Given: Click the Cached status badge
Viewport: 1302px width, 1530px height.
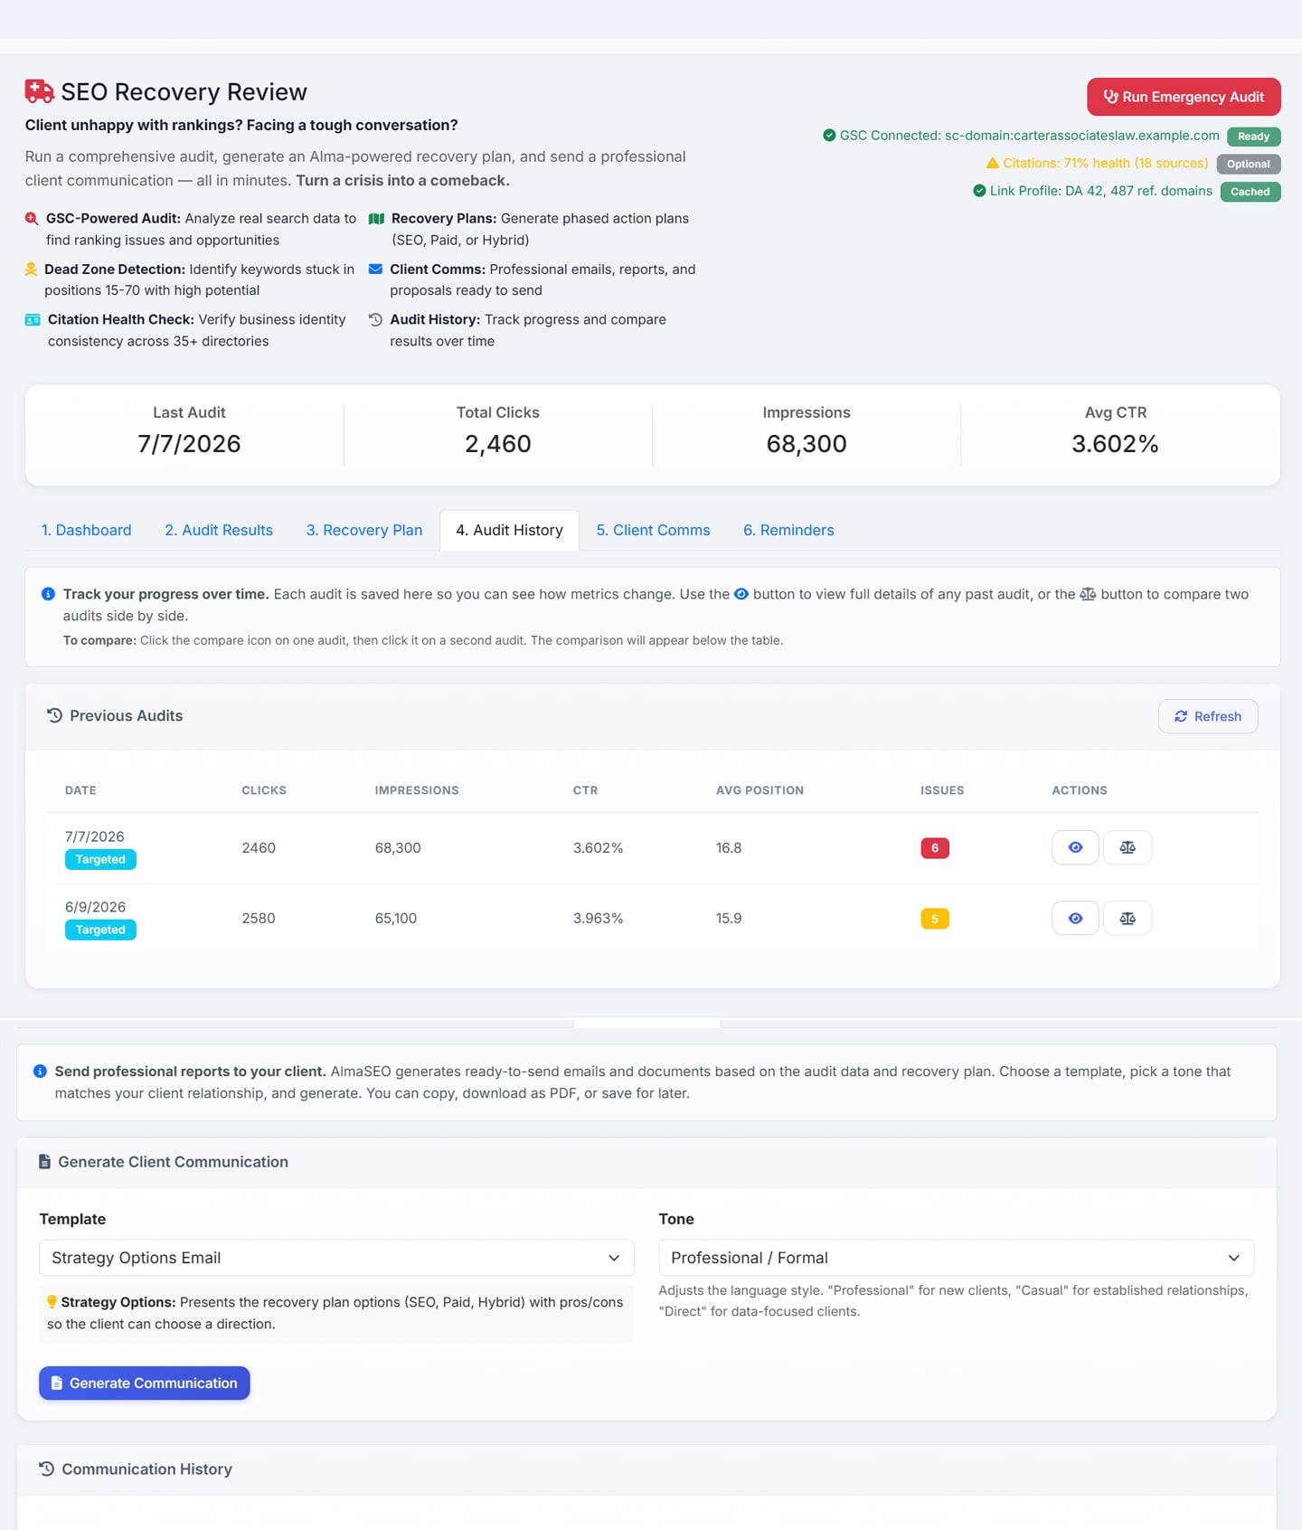Looking at the screenshot, I should click(1250, 192).
